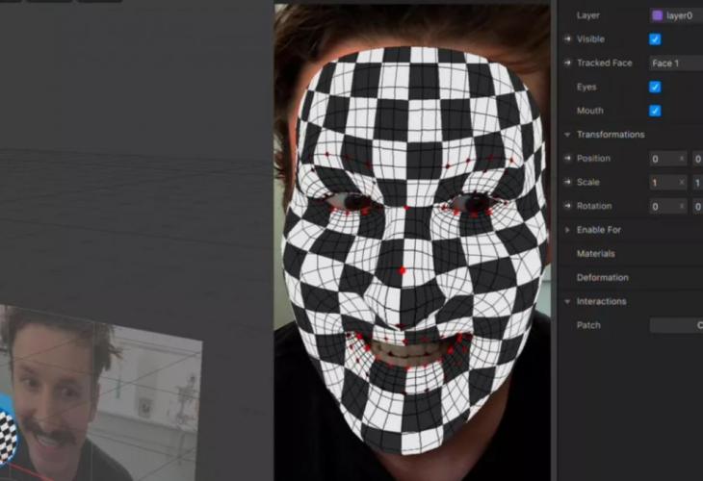Click the purple layer0 color icon
This screenshot has width=703, height=481.
658,15
